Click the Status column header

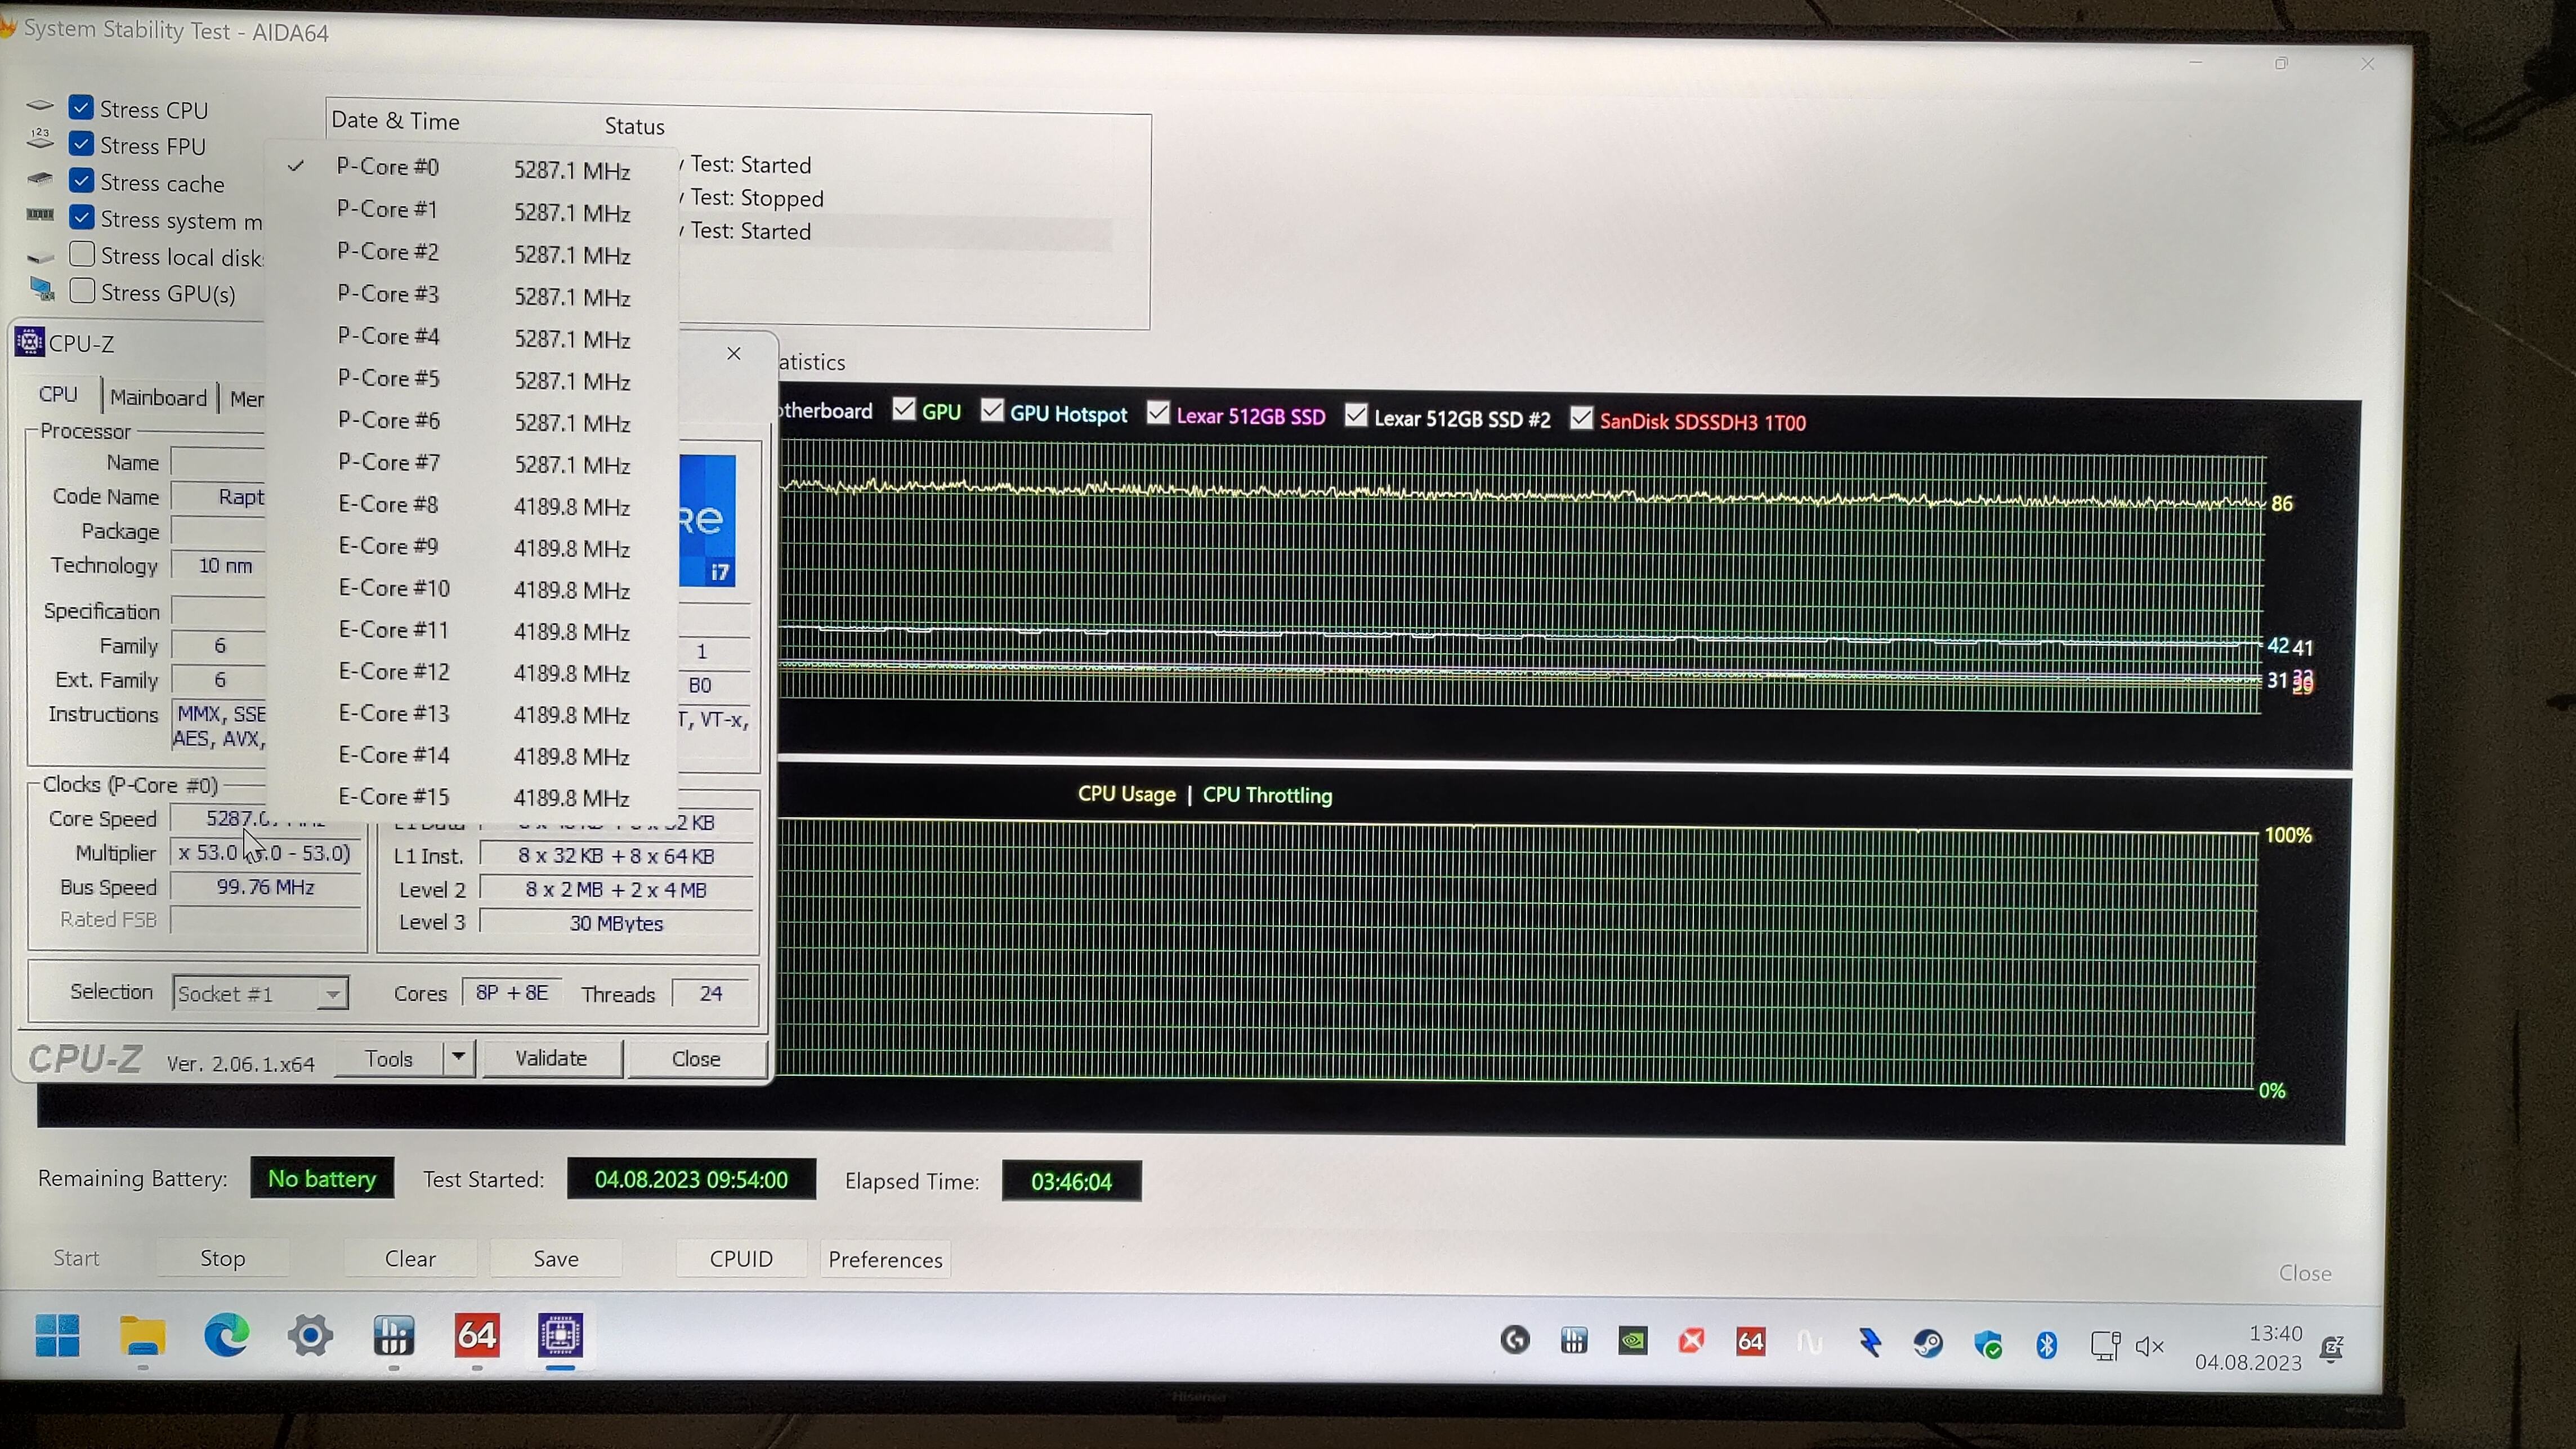tap(634, 126)
